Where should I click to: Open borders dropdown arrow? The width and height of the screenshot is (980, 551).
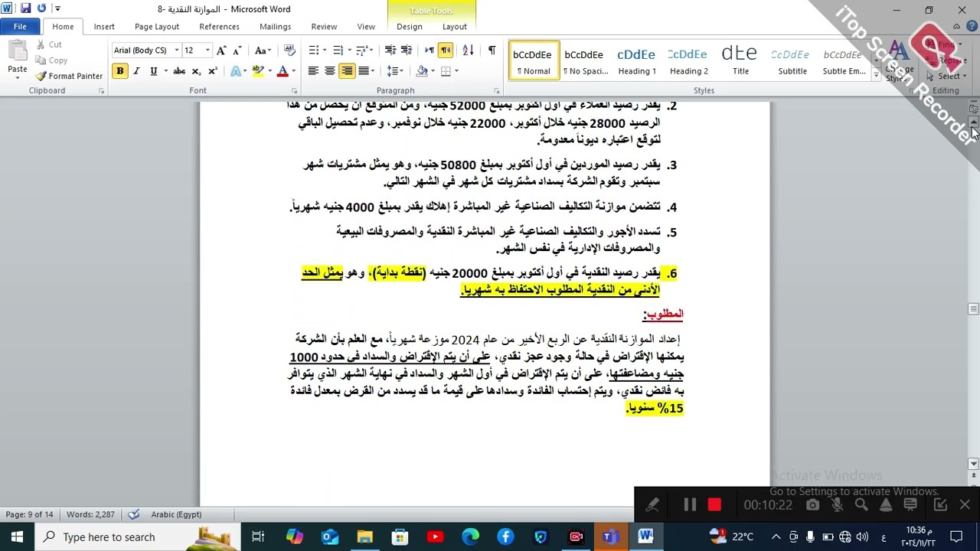[x=457, y=71]
